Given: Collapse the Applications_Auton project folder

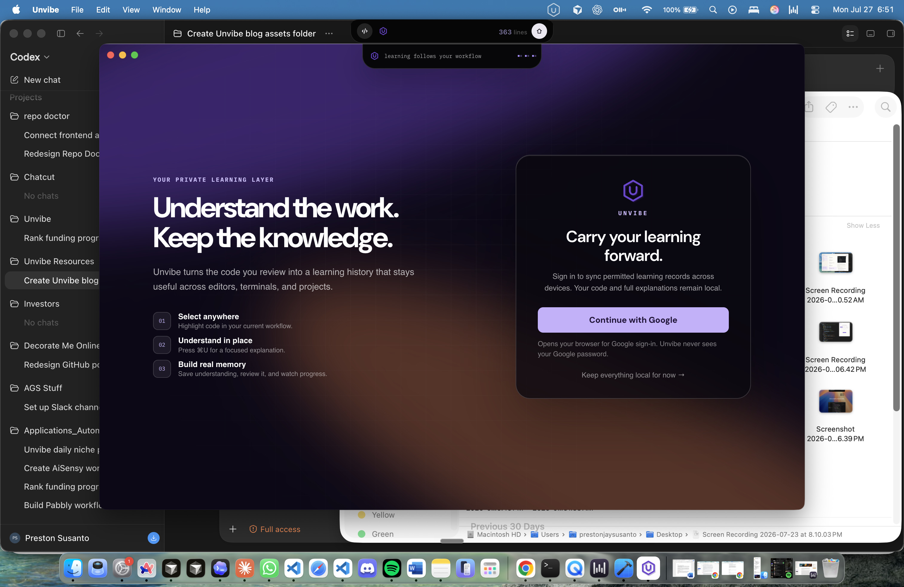Looking at the screenshot, I should [14, 430].
